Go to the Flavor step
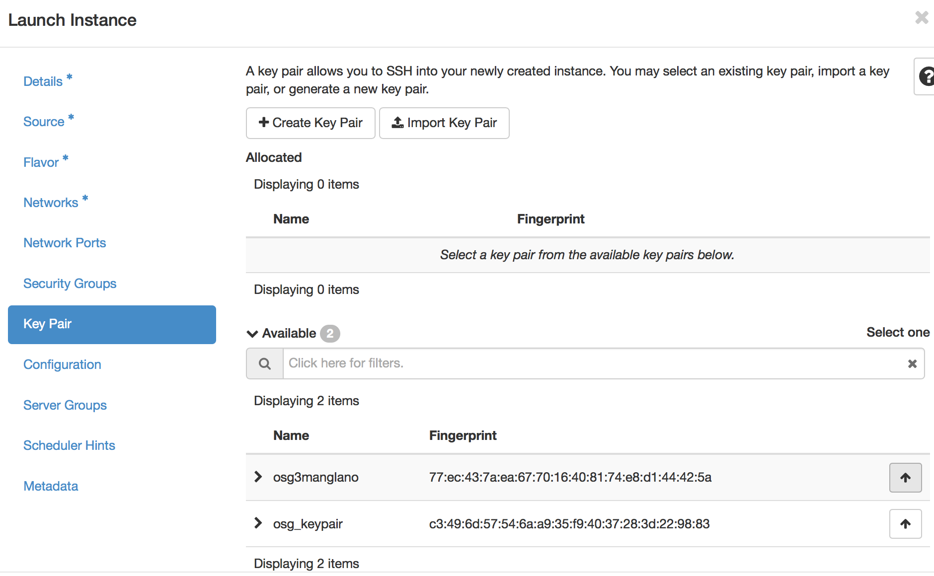 pyautogui.click(x=41, y=162)
